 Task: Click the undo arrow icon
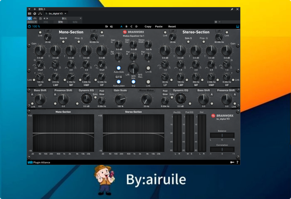(106, 26)
